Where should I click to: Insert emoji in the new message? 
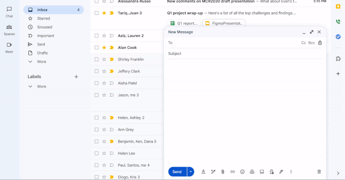pyautogui.click(x=242, y=171)
